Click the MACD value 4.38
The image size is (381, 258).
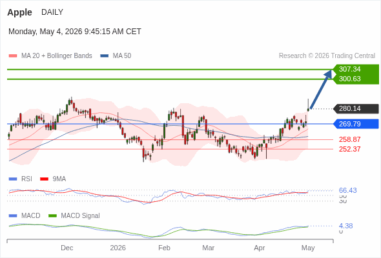click(345, 226)
